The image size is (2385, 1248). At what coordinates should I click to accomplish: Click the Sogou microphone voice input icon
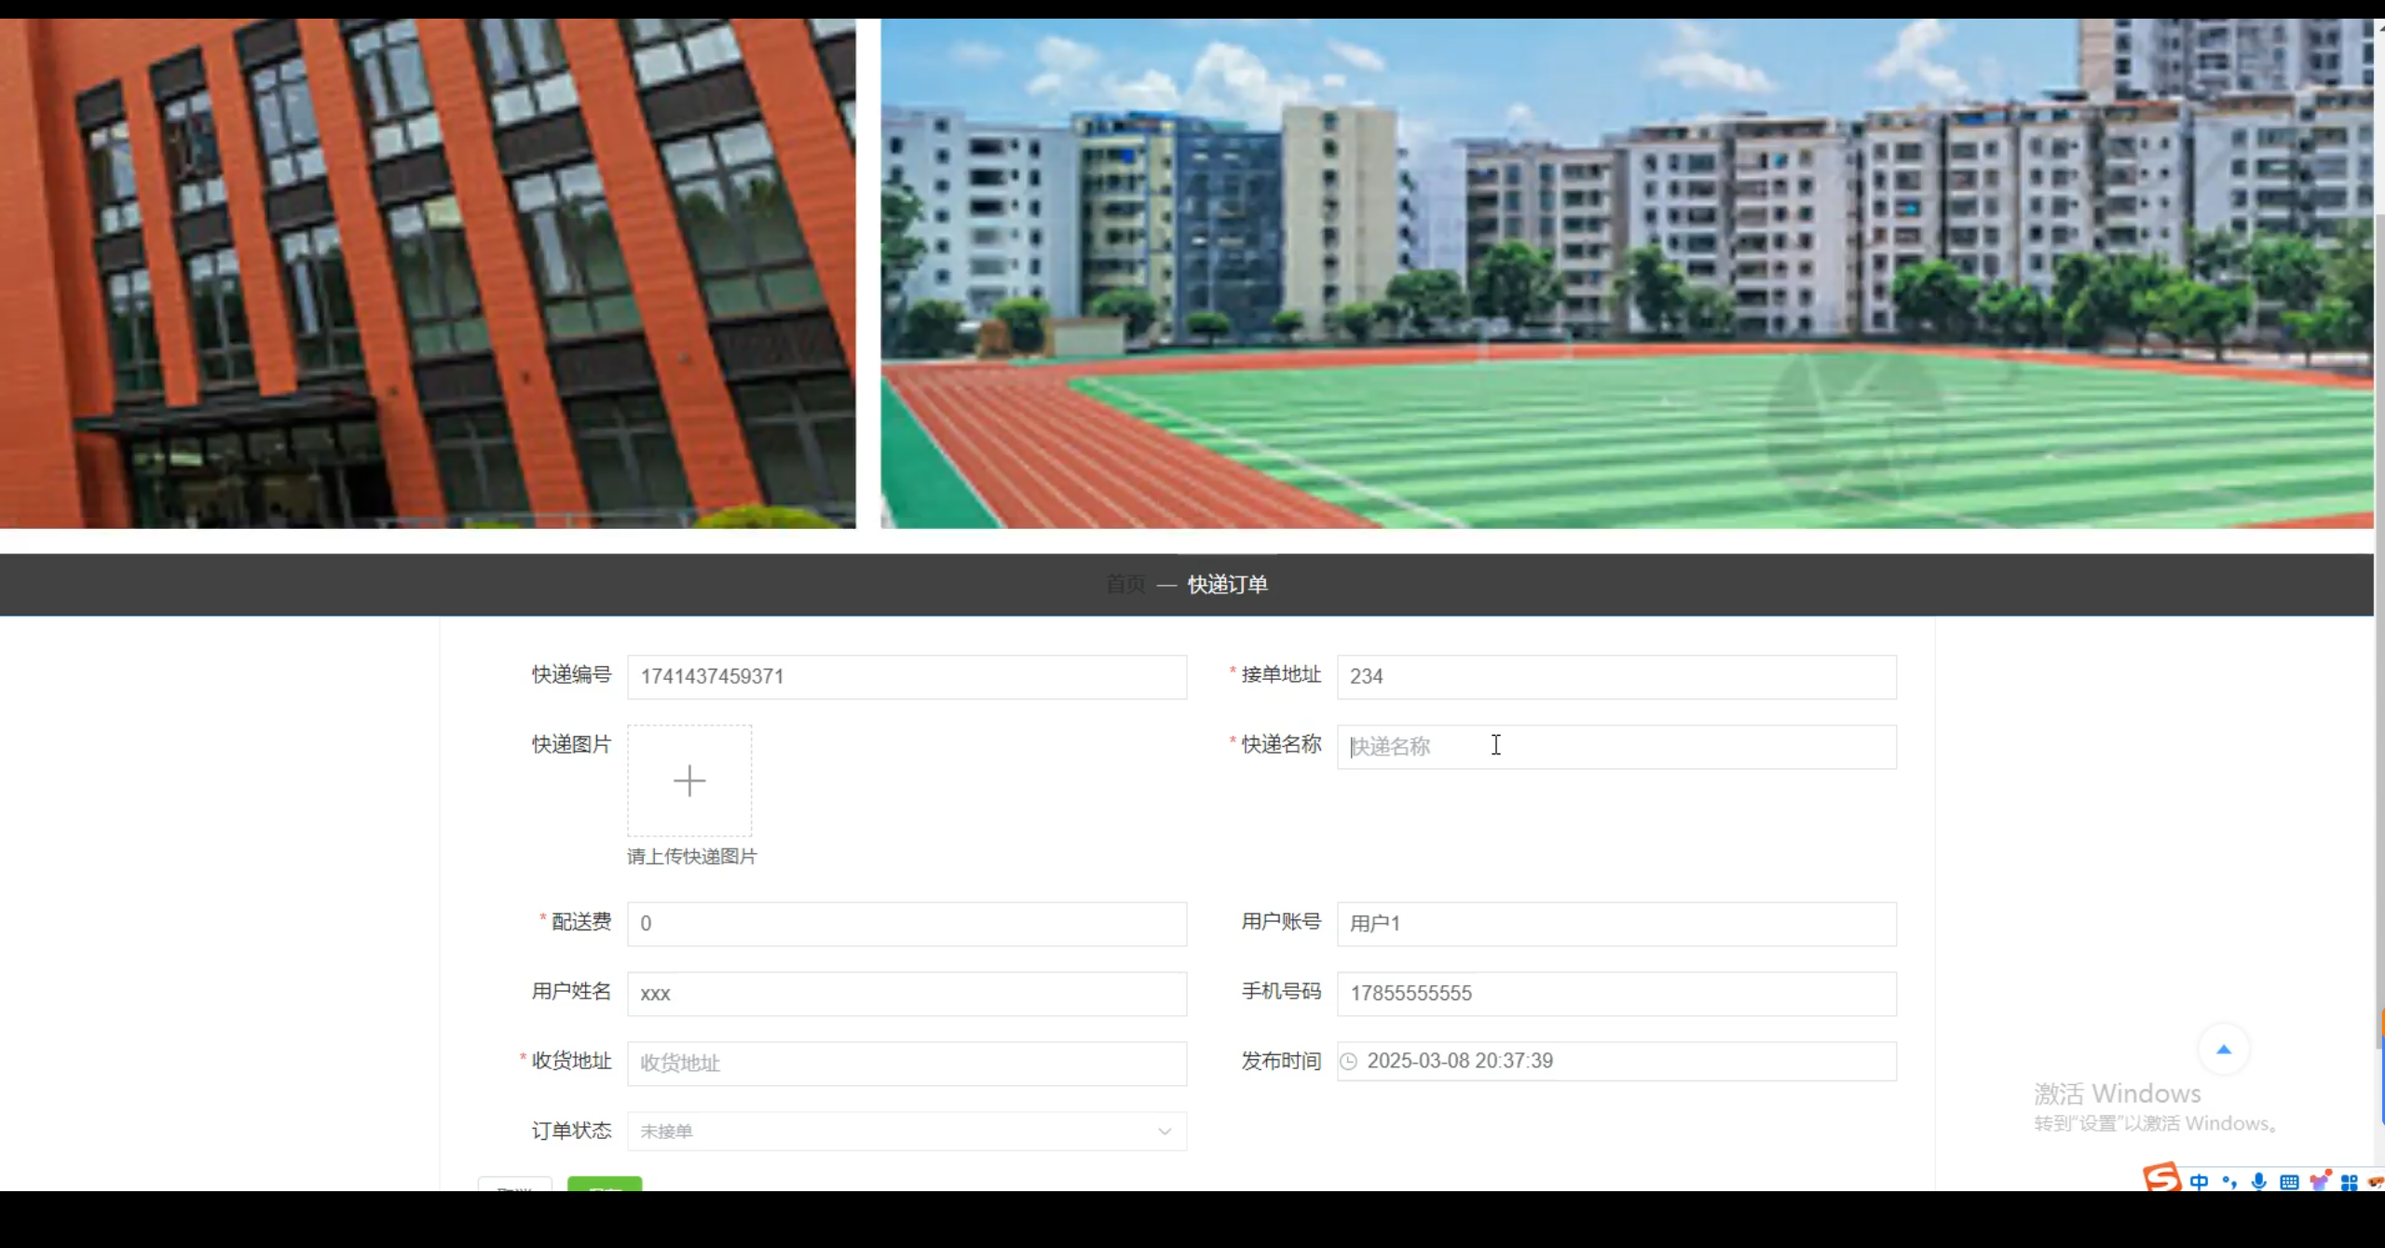[x=2259, y=1182]
